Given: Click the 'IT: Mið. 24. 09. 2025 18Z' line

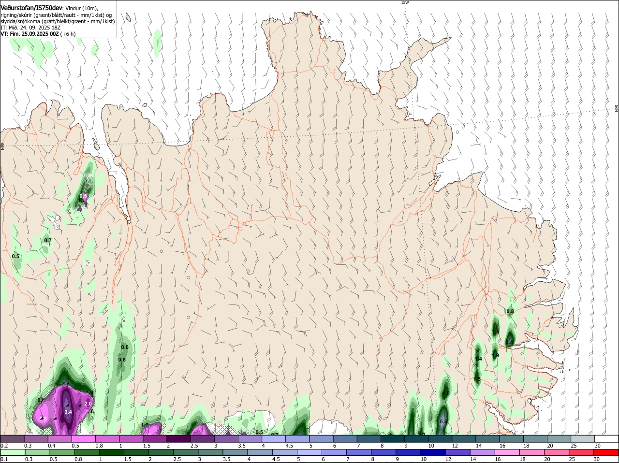Looking at the screenshot, I should pos(30,28).
